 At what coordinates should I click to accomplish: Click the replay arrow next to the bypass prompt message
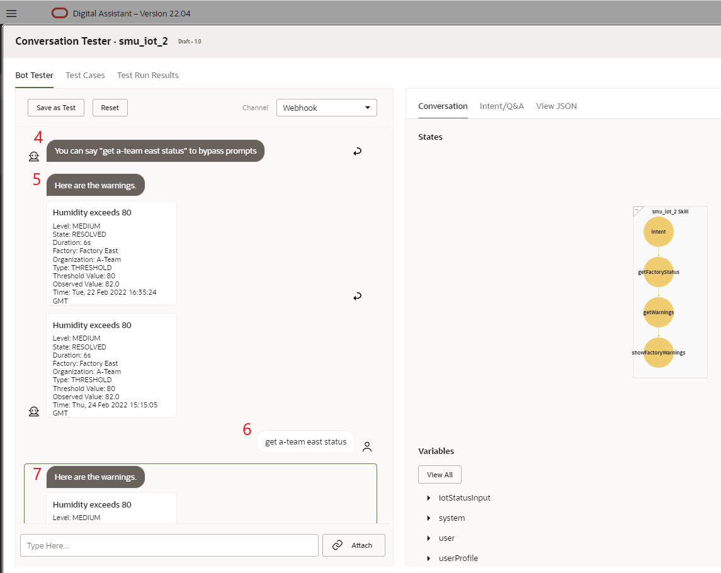(357, 151)
